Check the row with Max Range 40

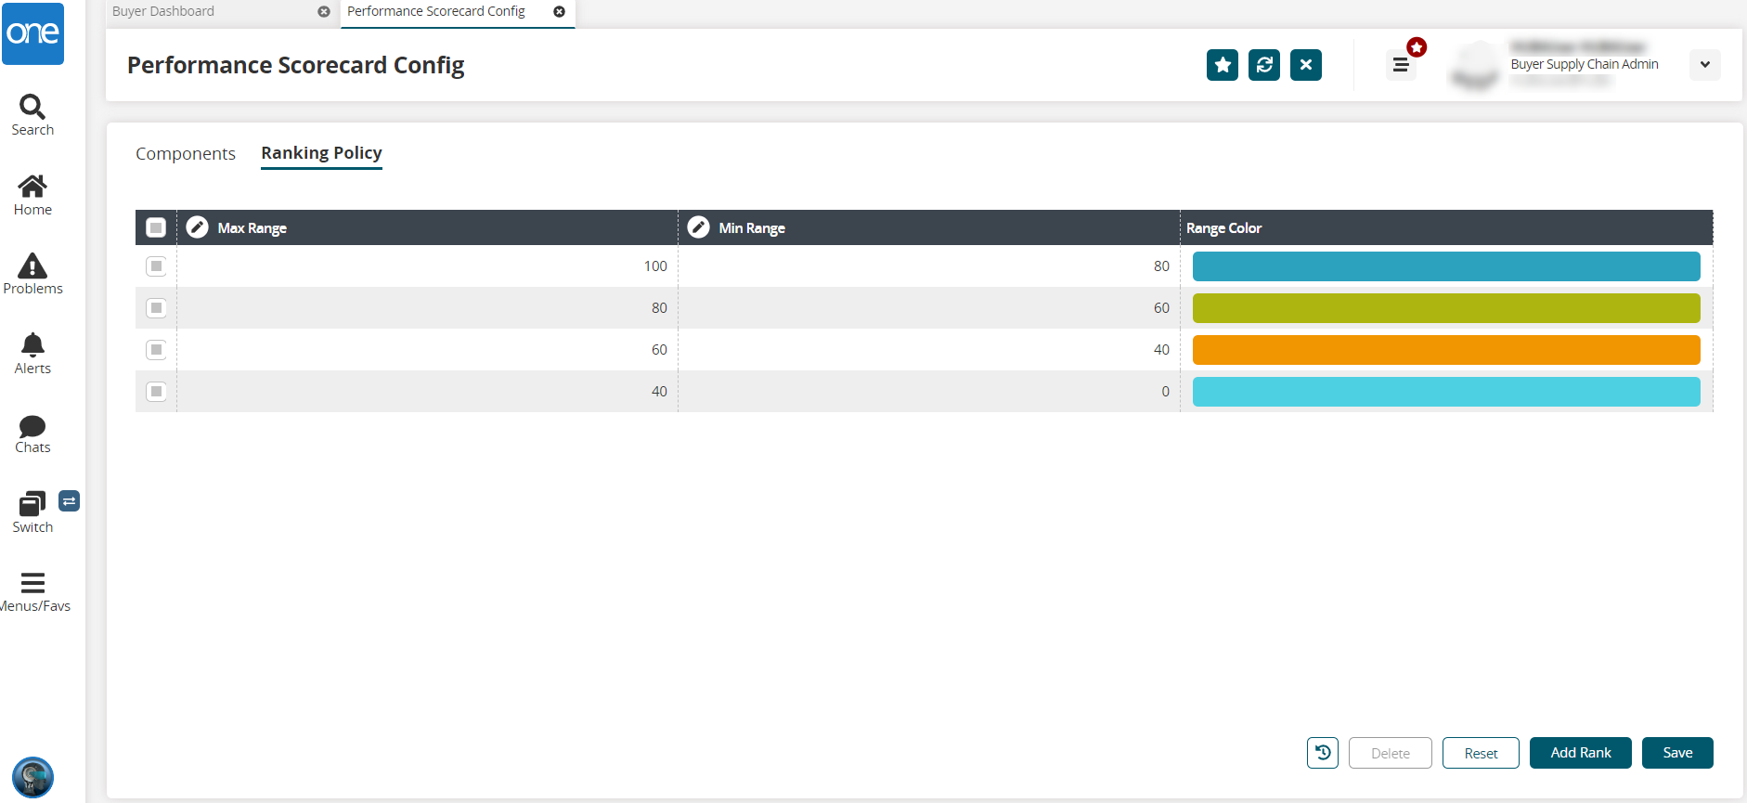click(x=156, y=392)
